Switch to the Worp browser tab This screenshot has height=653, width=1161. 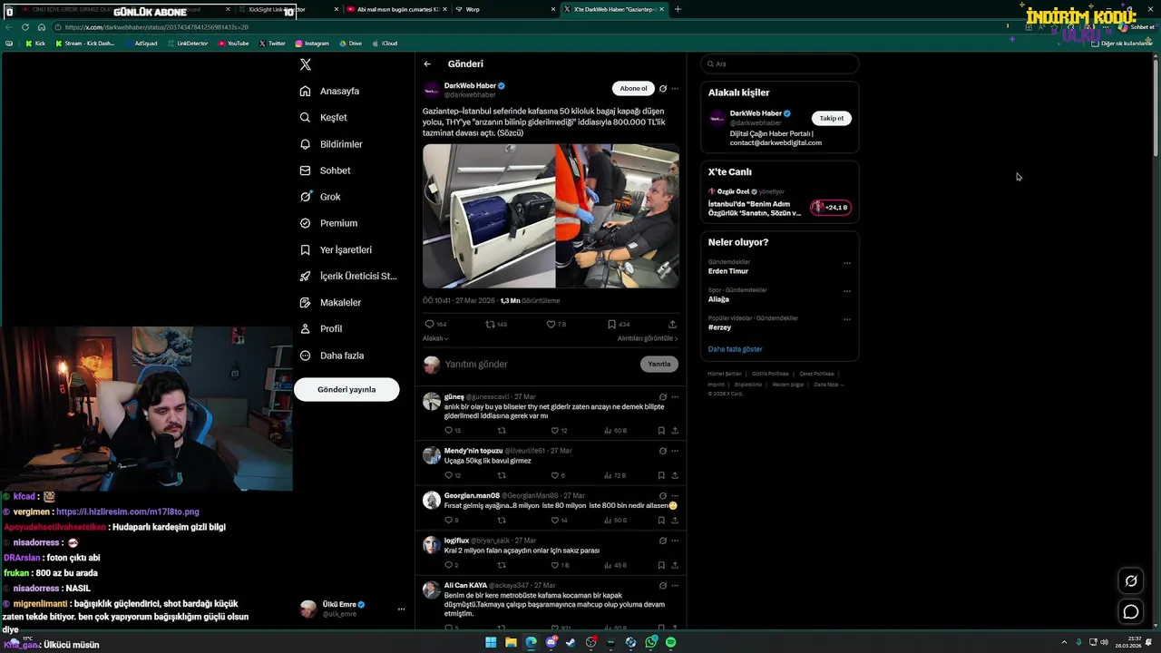[505, 9]
